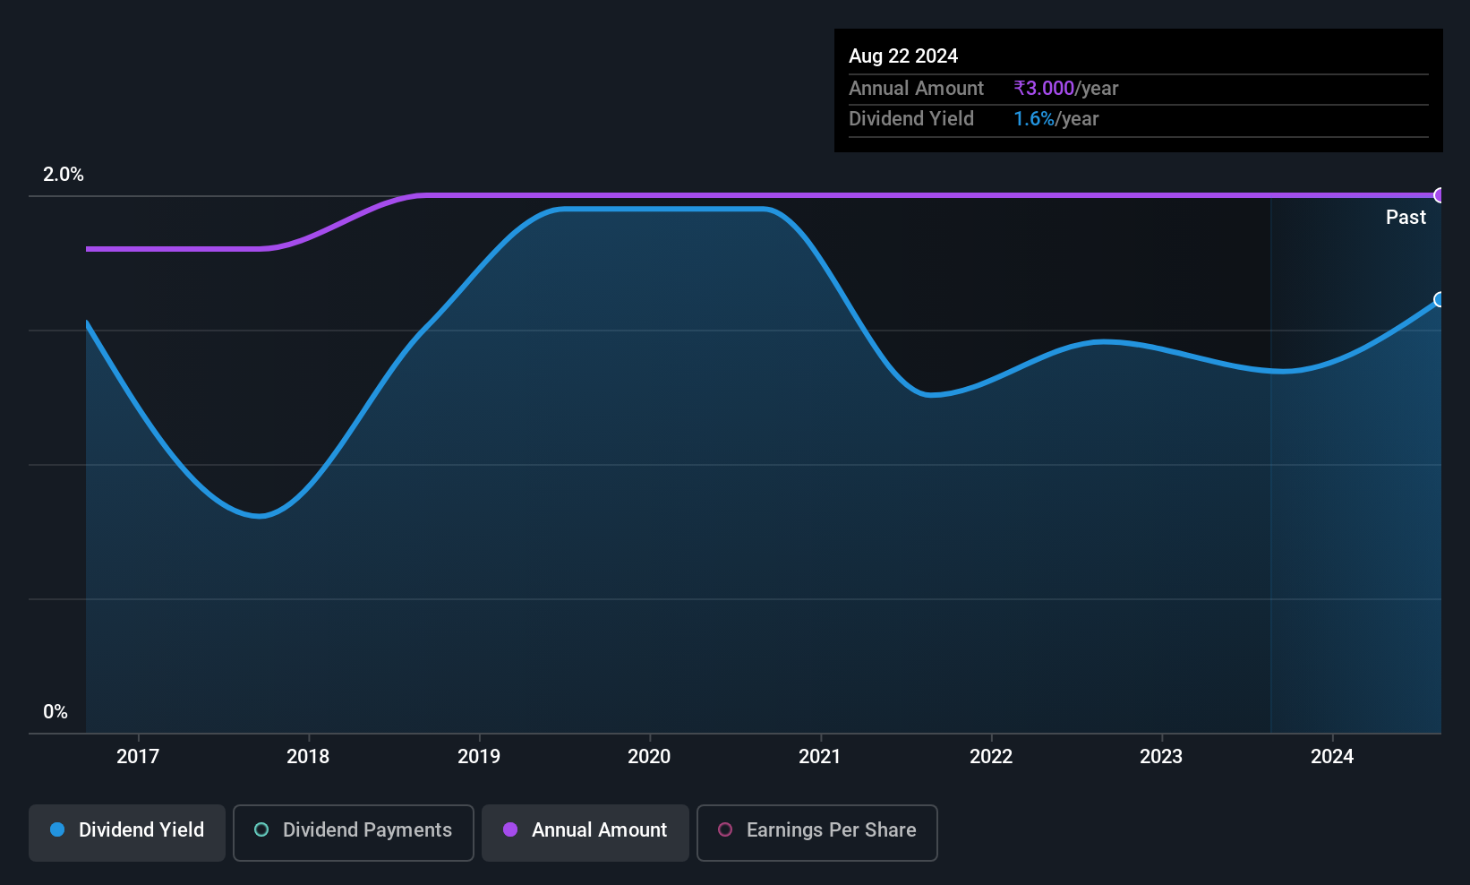The height and width of the screenshot is (885, 1470).
Task: Click the 2017 x-axis label
Action: pyautogui.click(x=138, y=757)
